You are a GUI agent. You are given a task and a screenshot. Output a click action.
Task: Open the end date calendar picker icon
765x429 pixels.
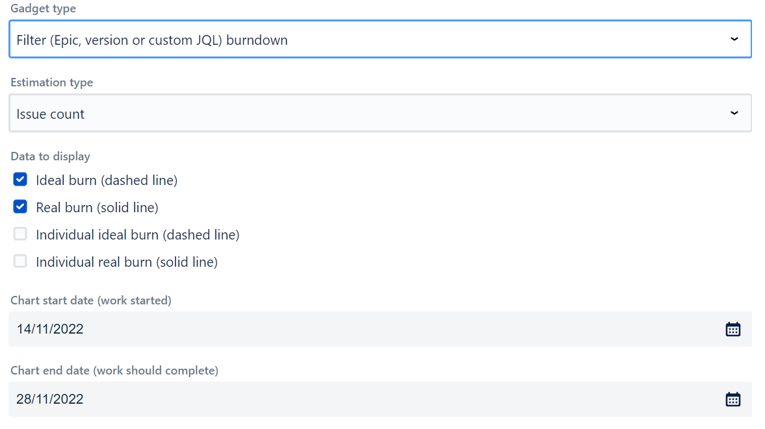733,399
